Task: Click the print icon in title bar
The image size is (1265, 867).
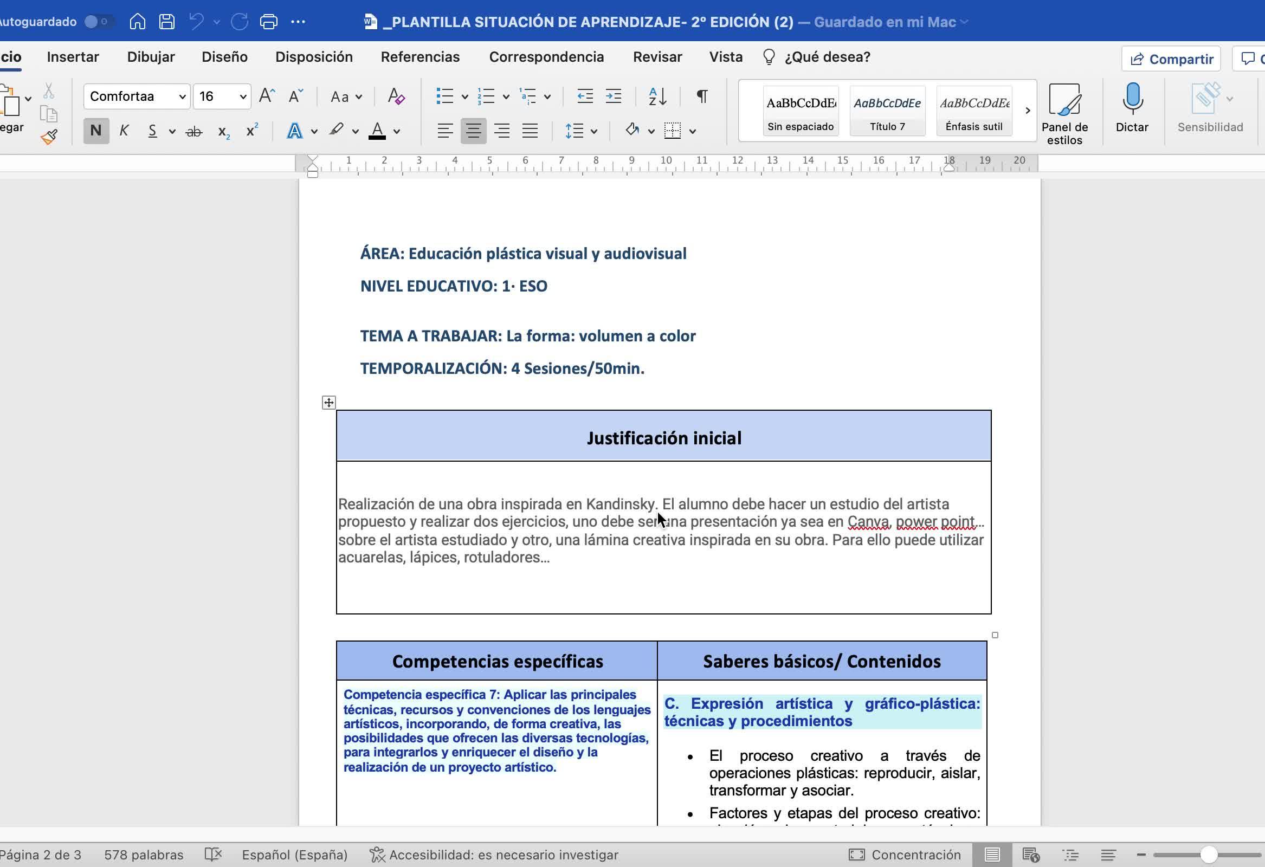Action: click(x=268, y=22)
